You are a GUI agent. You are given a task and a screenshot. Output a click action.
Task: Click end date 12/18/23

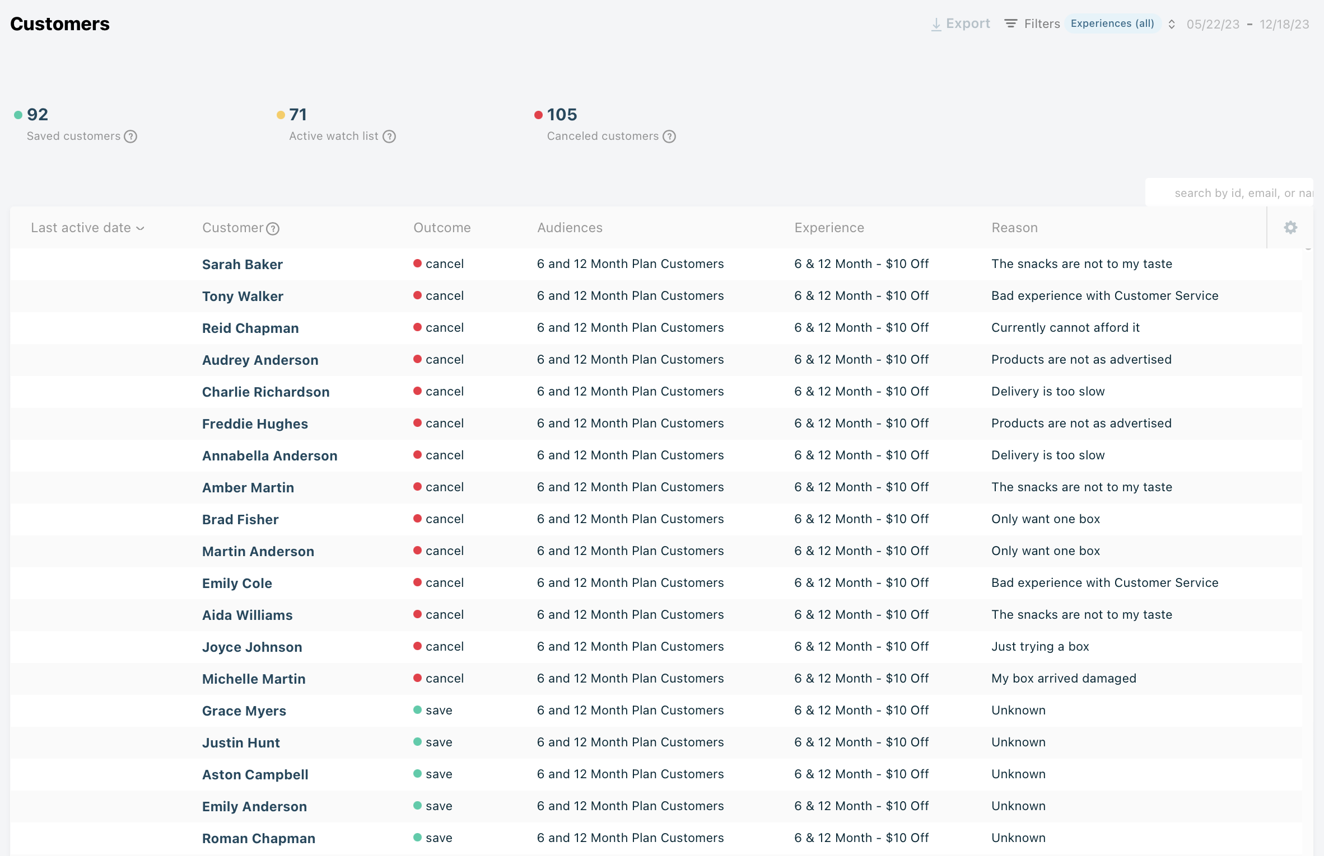pos(1284,24)
